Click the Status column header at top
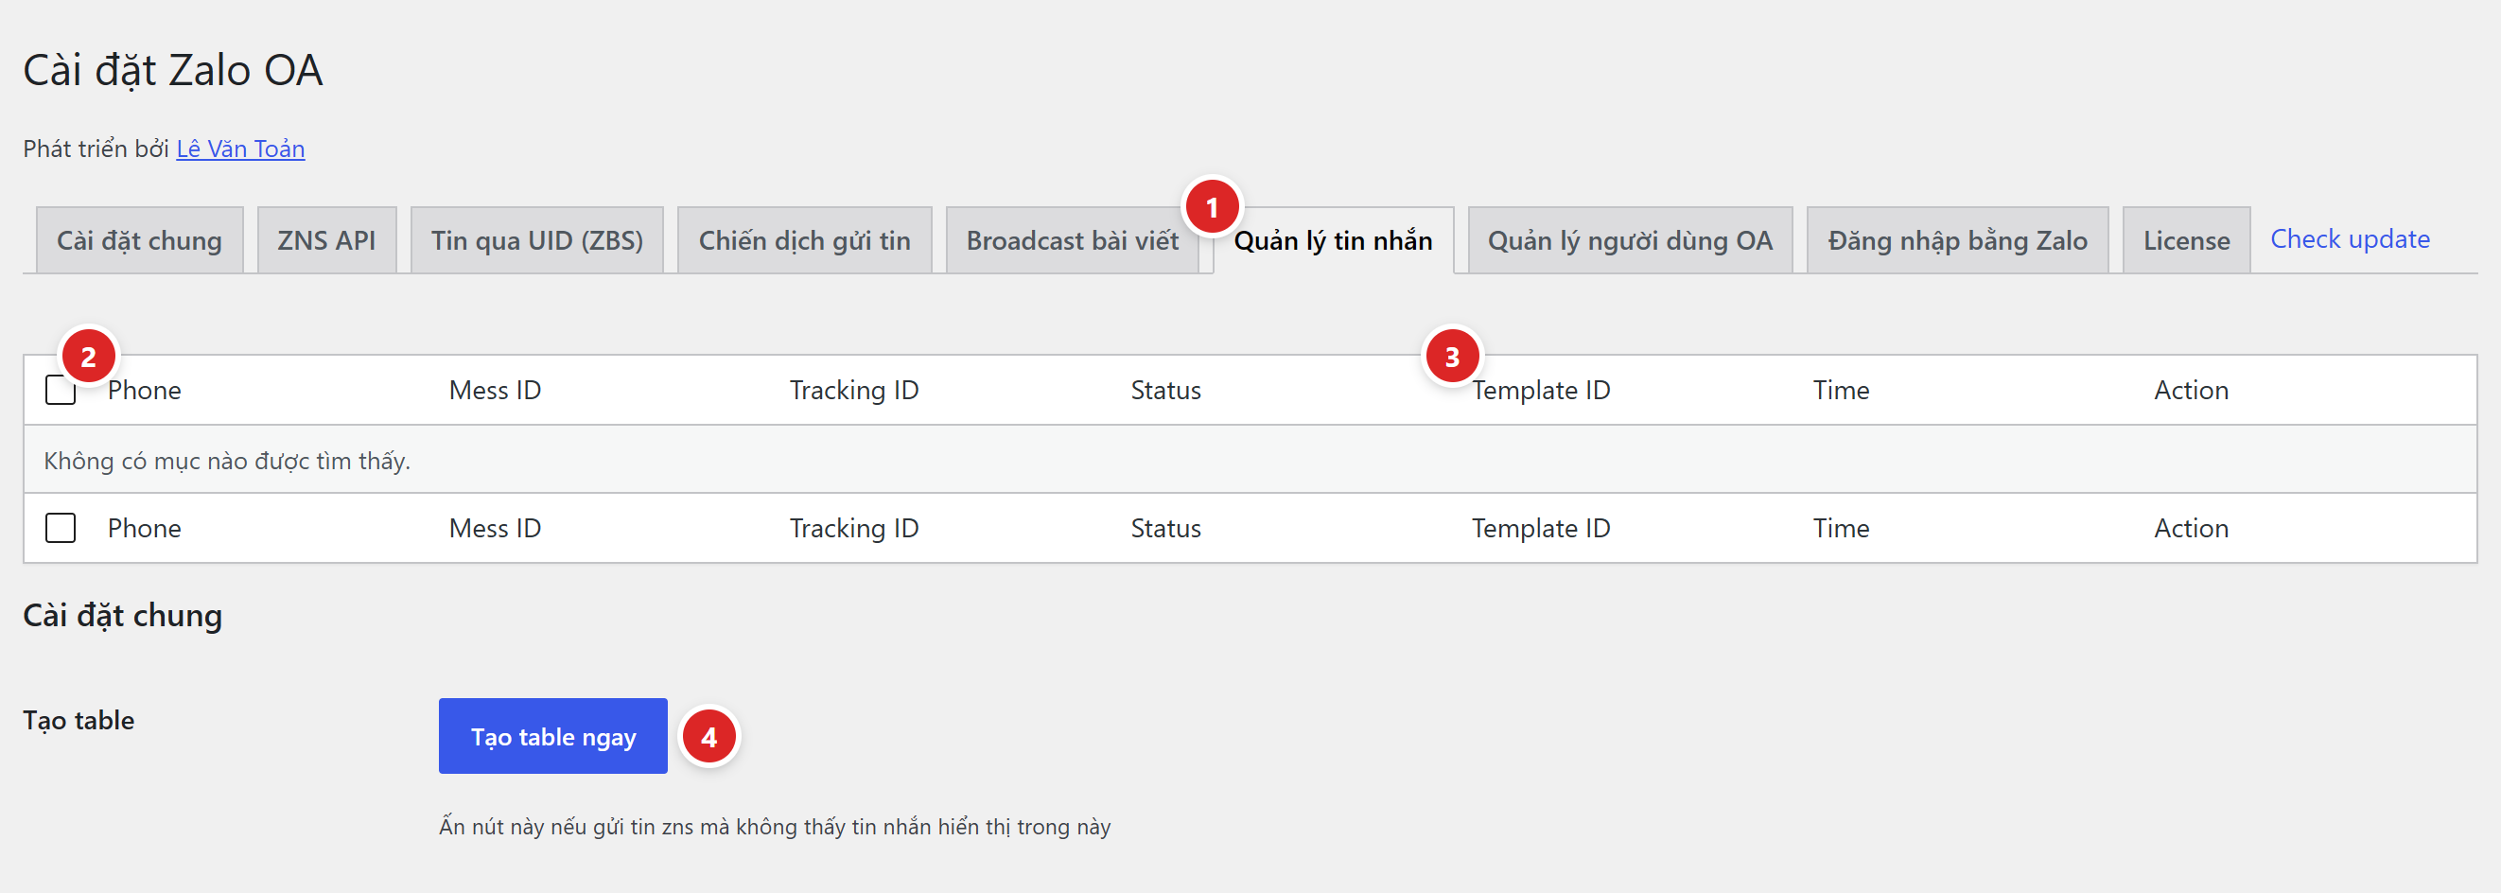 [1165, 390]
